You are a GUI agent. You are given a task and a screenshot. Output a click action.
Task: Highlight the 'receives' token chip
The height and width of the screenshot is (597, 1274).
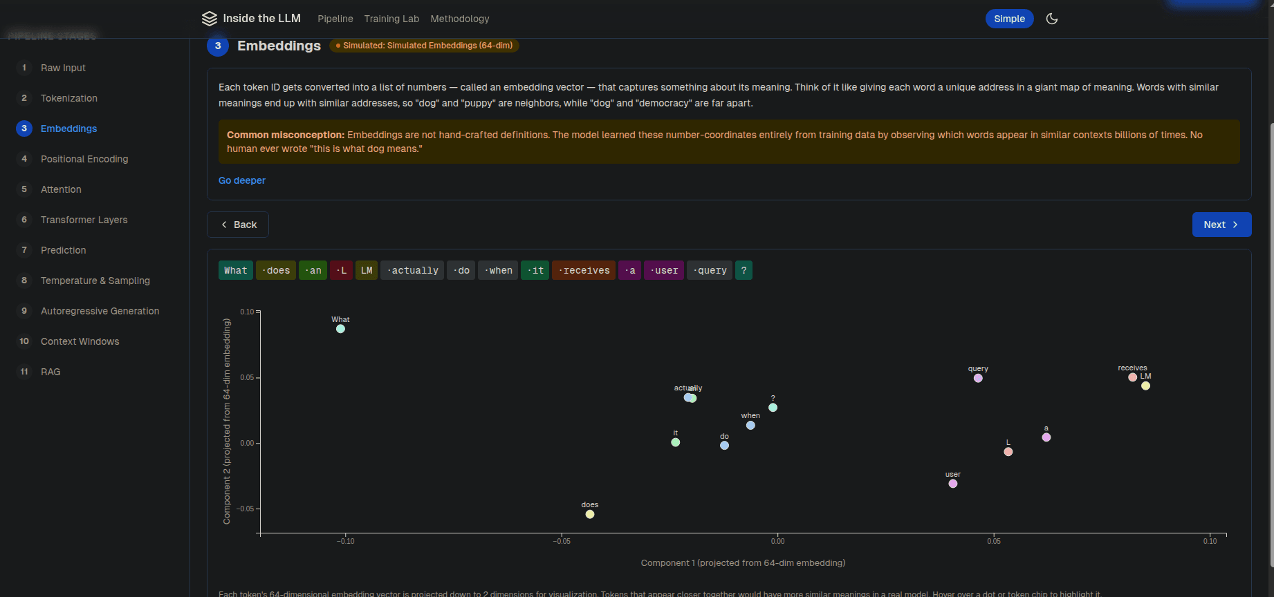coord(584,270)
